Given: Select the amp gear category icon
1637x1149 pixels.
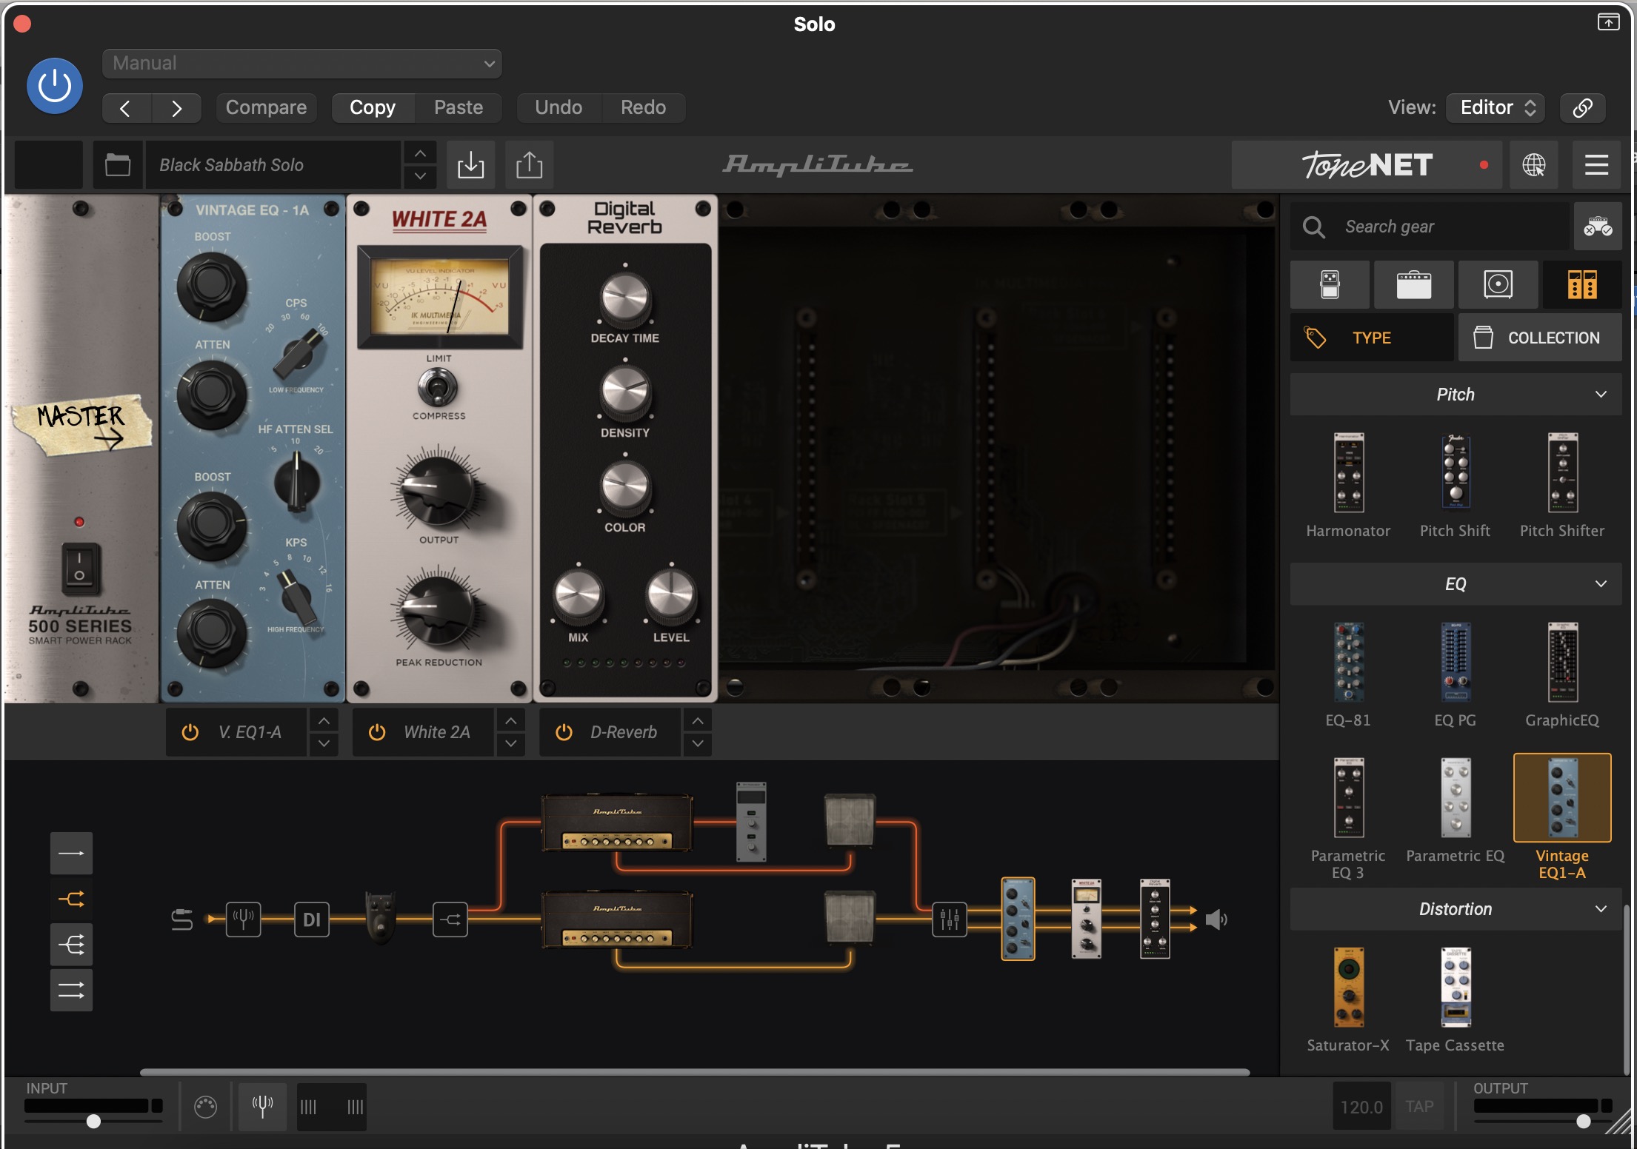Looking at the screenshot, I should tap(1413, 284).
